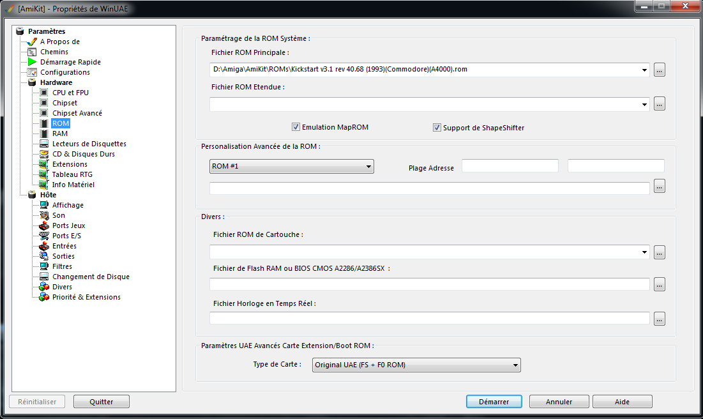
Task: Open the Chipset Avancé settings page
Action: point(77,113)
